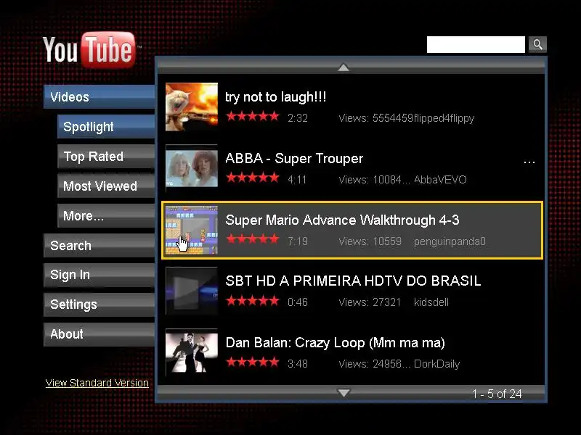Click the YouTube logo
This screenshot has width=581, height=435.
(90, 50)
